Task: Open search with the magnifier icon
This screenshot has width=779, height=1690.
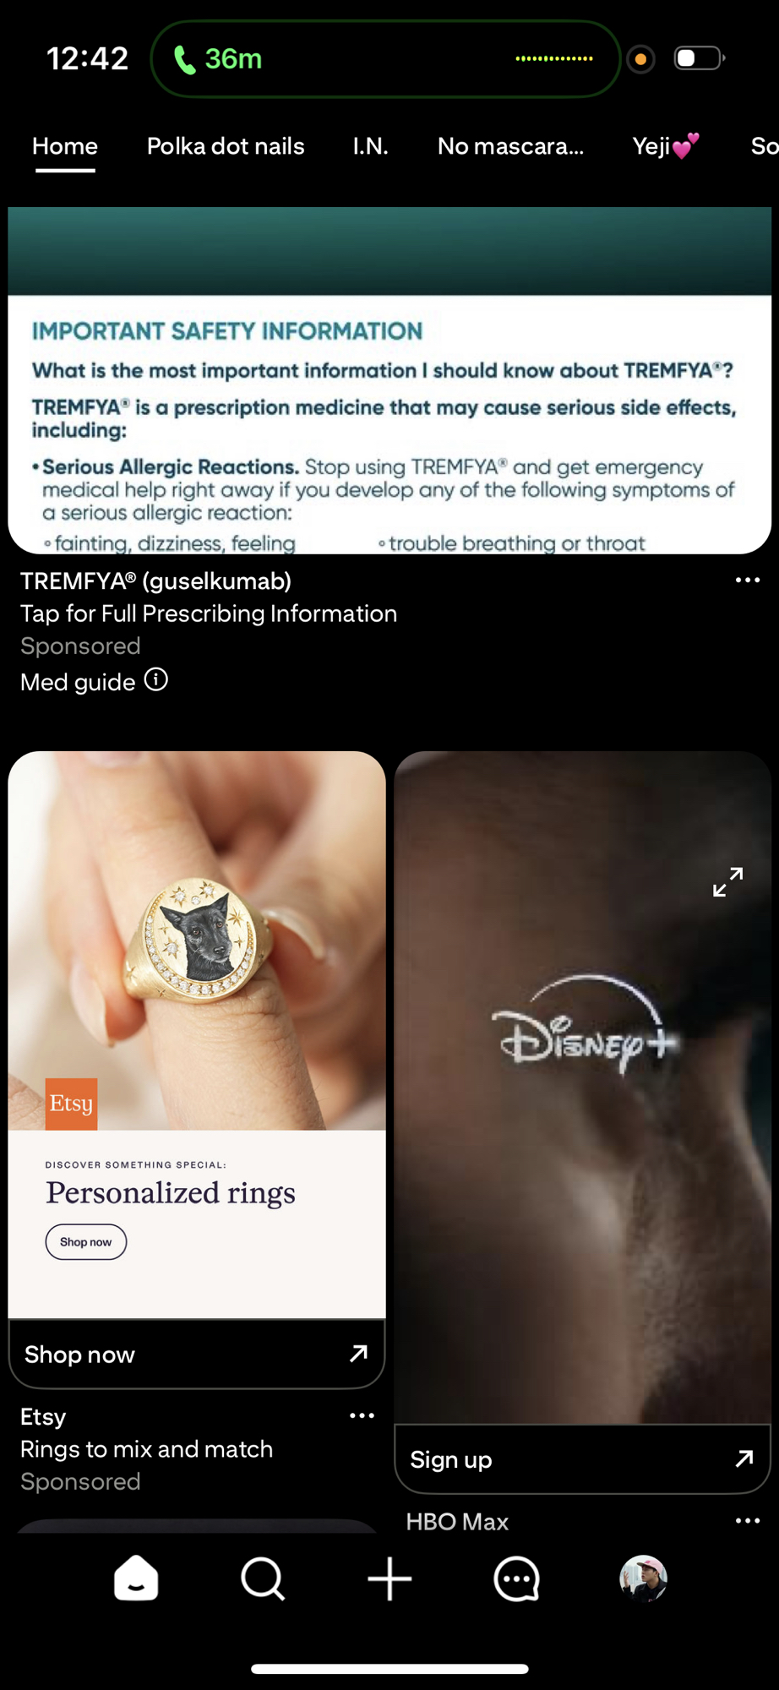Action: [x=263, y=1578]
